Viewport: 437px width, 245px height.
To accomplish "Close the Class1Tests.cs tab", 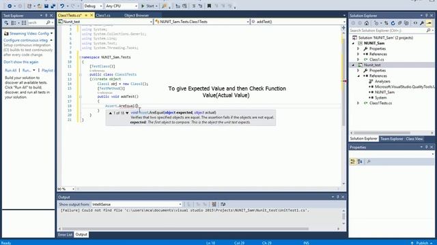I will (x=91, y=15).
